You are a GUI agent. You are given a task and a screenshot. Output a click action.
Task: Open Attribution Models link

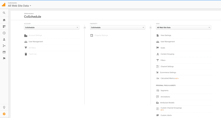167,103
